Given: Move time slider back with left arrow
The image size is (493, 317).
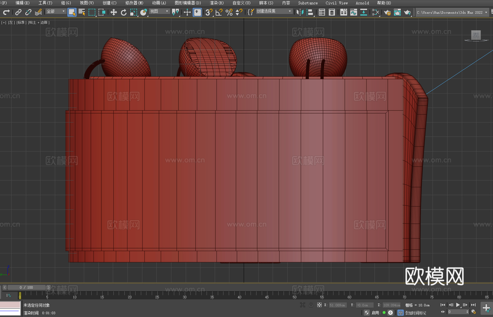Looking at the screenshot, I should [x=5, y=287].
